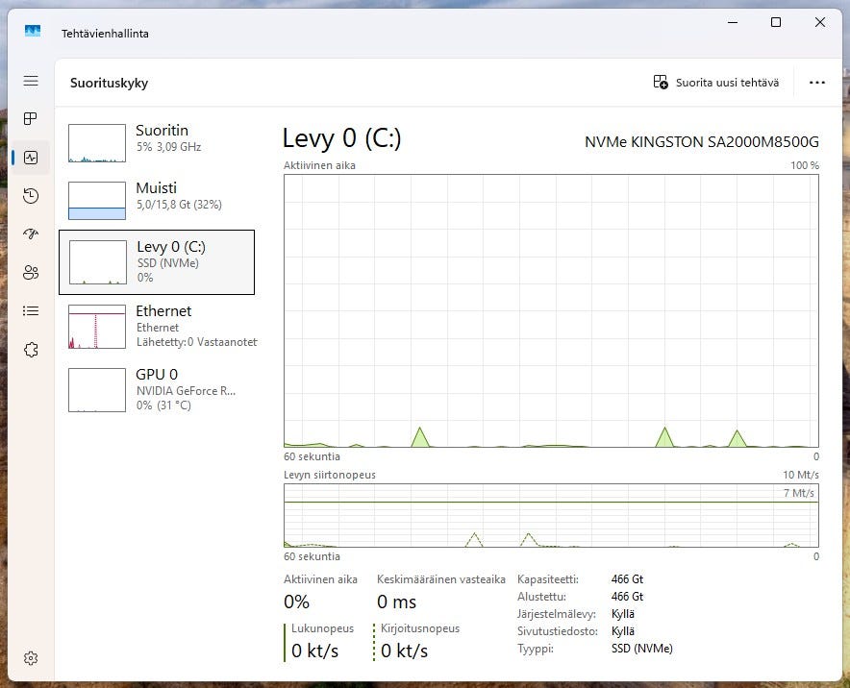Screen dimensions: 850x688
Task: Click the Järjestelmälevy Kyllä value
Action: [623, 614]
